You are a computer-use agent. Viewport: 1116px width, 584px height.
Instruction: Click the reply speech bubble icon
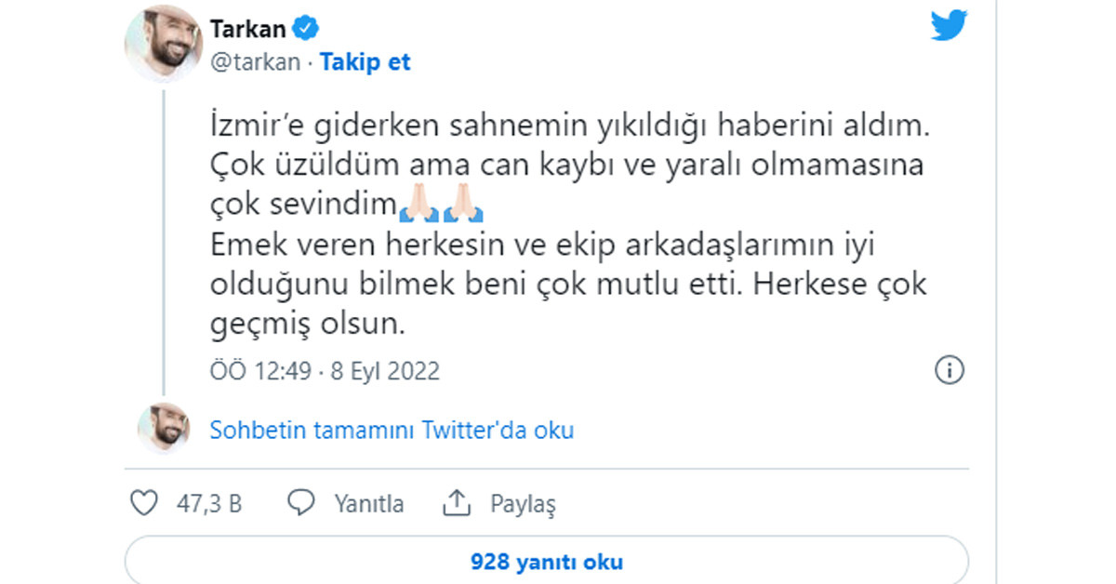pos(299,502)
